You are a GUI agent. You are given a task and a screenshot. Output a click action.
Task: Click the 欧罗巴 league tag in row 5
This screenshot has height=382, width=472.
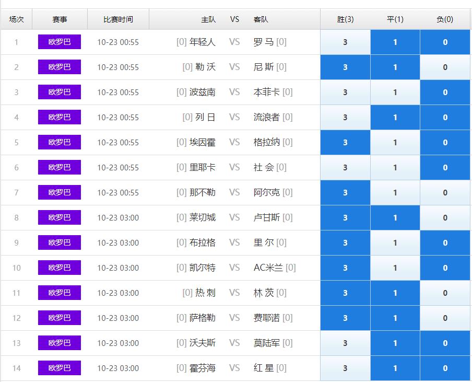pos(60,142)
